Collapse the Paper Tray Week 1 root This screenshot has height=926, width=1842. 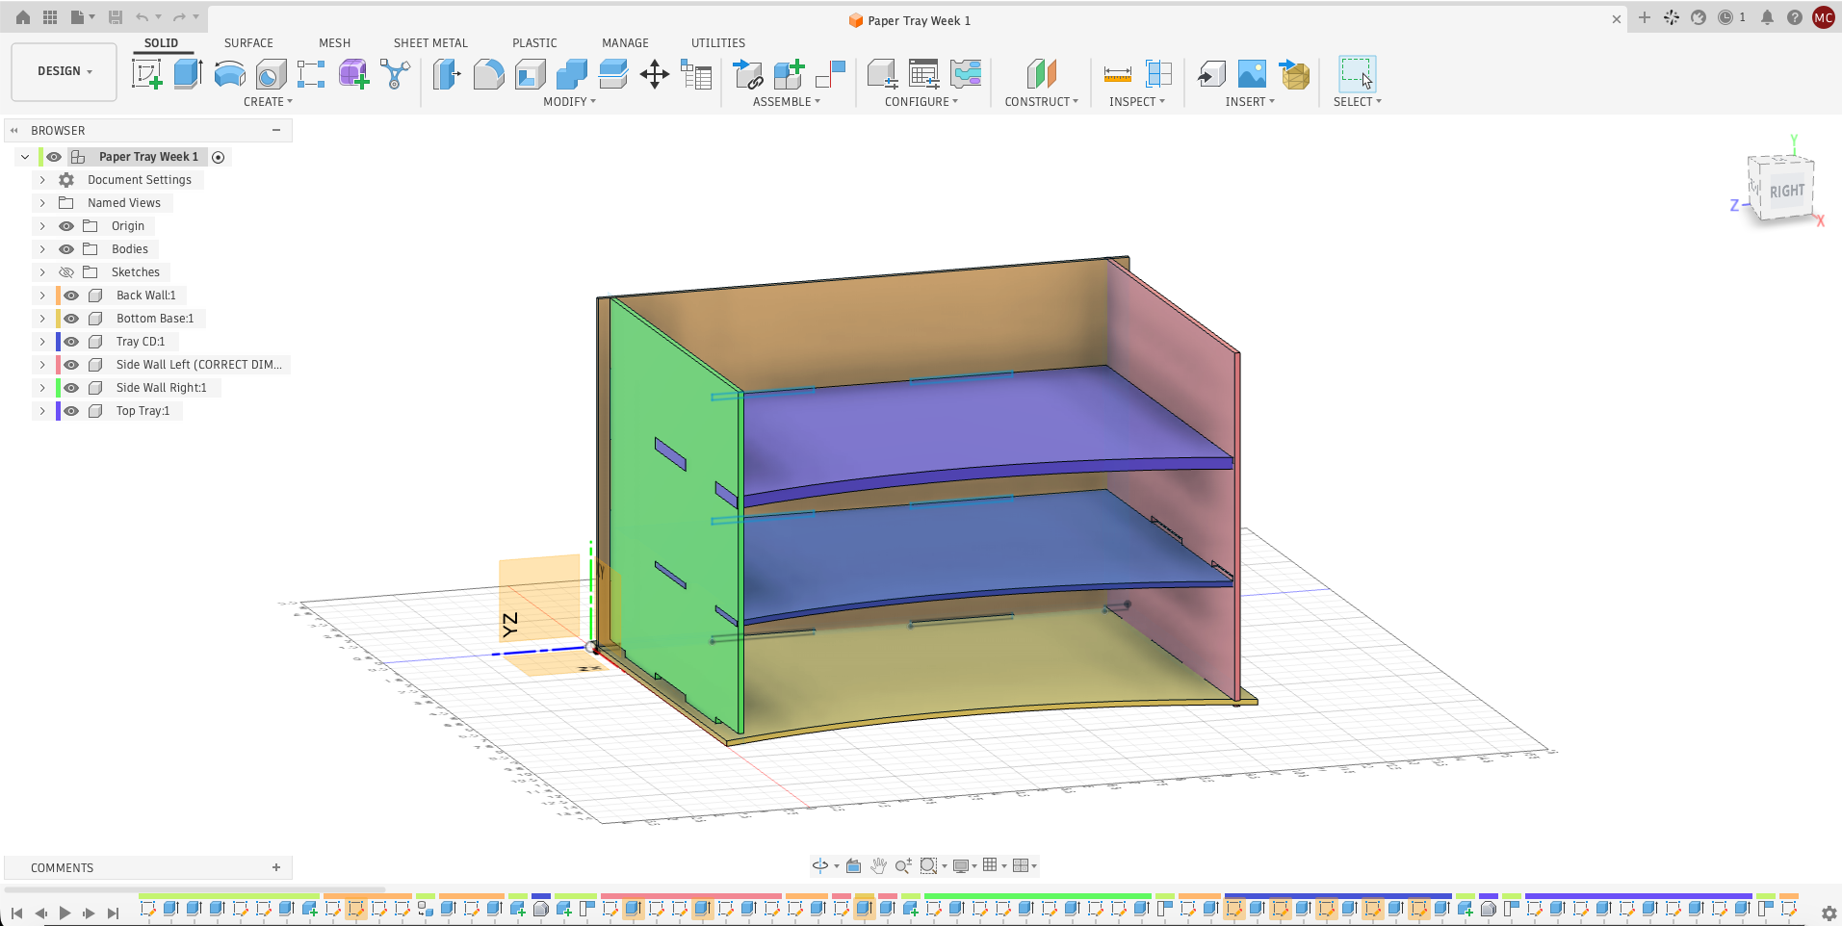point(25,157)
